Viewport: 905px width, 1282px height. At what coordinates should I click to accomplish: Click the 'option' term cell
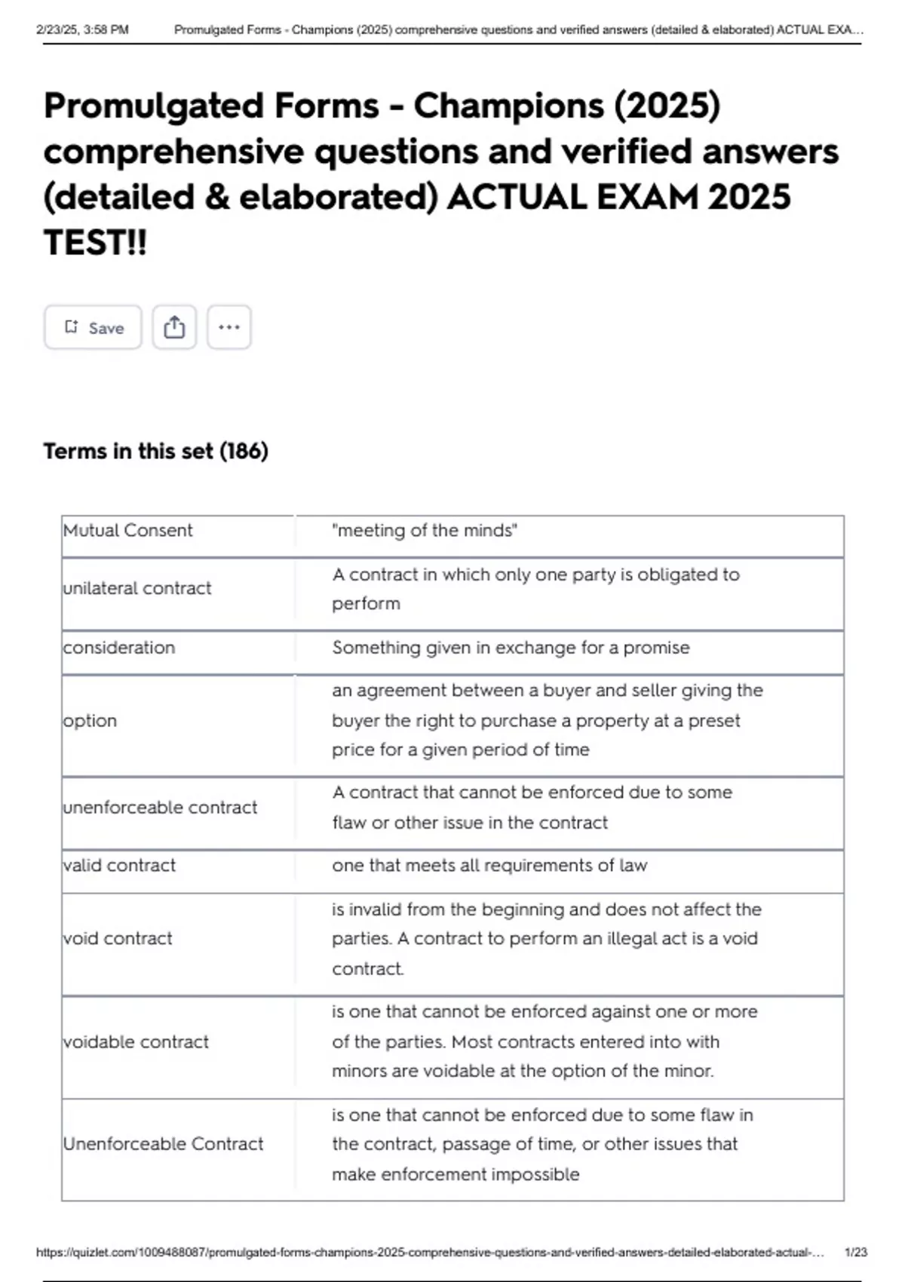point(90,721)
